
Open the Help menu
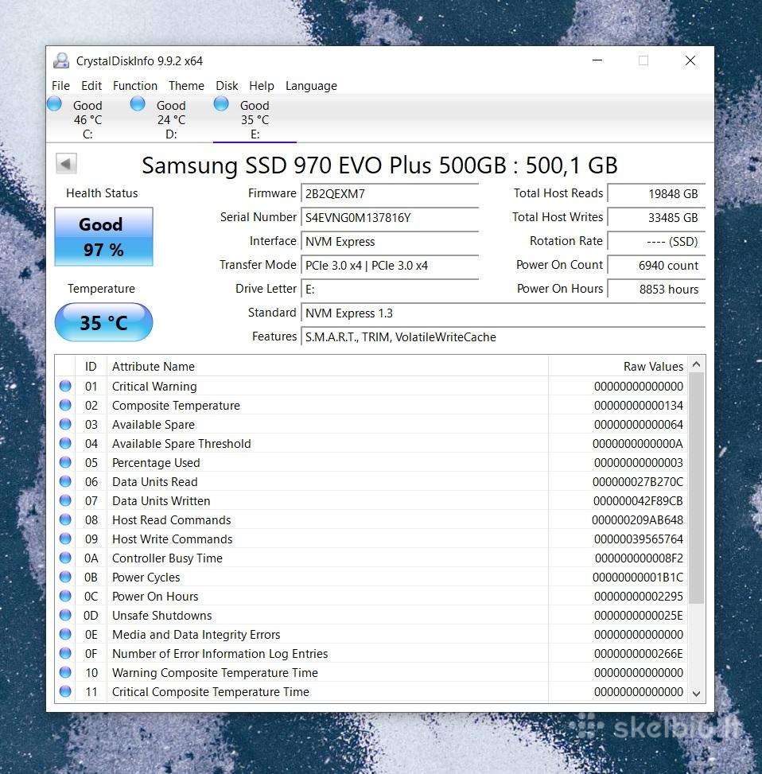[261, 86]
